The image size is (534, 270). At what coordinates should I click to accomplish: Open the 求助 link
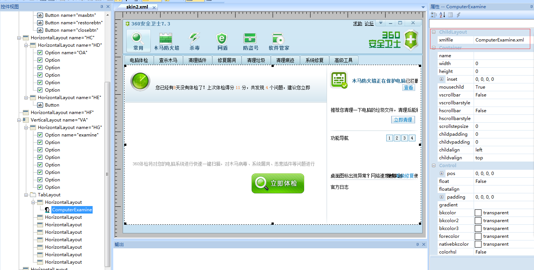tap(358, 23)
